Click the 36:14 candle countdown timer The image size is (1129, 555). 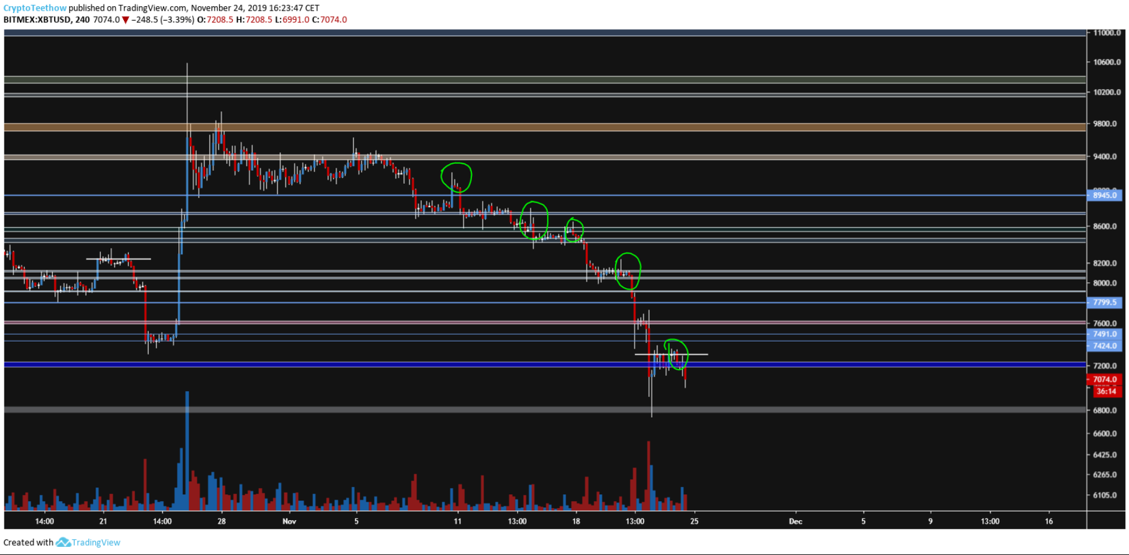(x=1106, y=391)
